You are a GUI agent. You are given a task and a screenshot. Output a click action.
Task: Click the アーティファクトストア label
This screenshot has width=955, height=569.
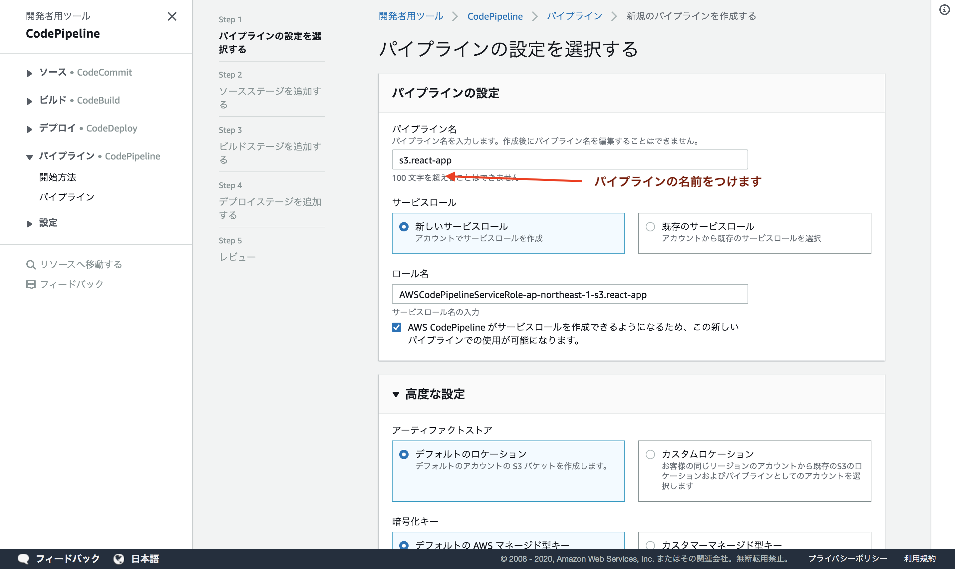pos(442,430)
